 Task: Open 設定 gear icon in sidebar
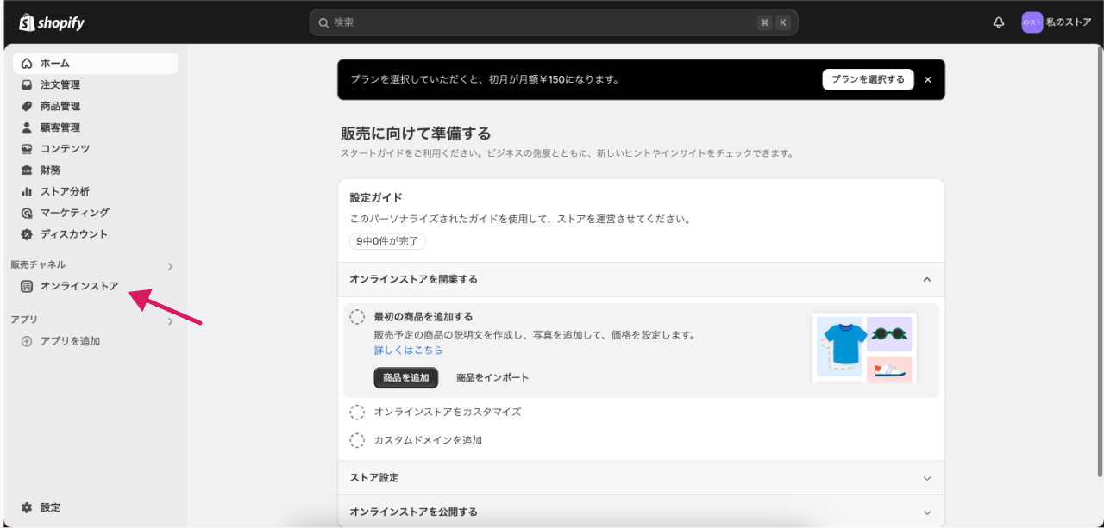click(x=27, y=507)
